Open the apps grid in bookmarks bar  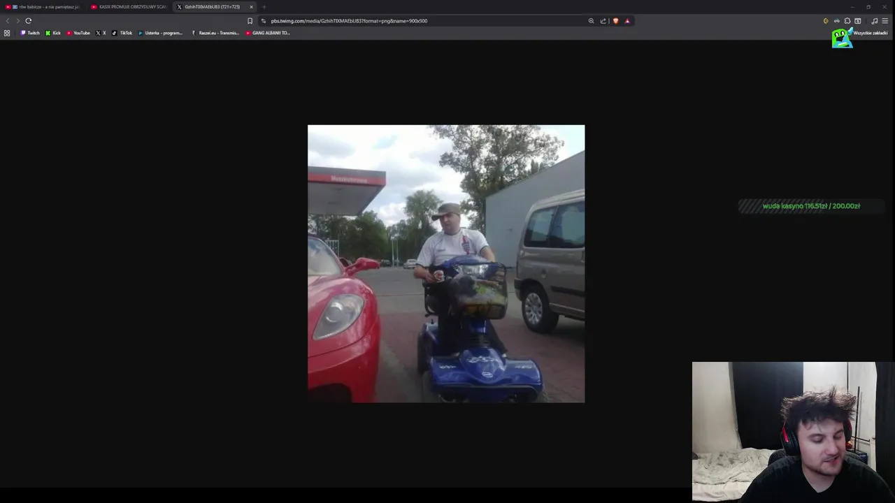[x=7, y=33]
